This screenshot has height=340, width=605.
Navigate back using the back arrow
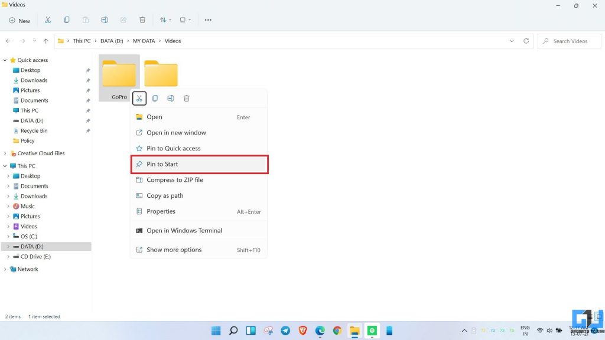(8, 41)
